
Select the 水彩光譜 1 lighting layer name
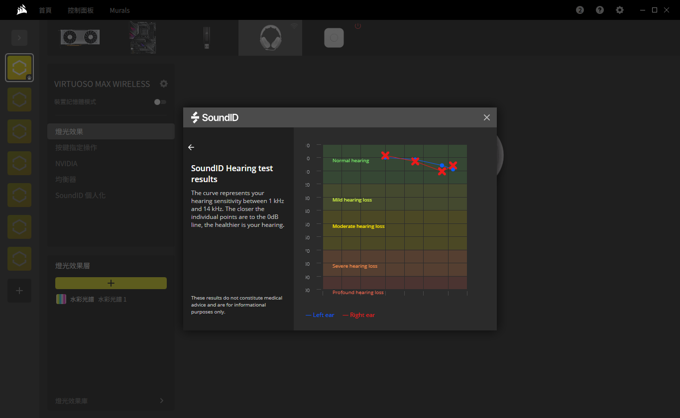click(x=113, y=299)
